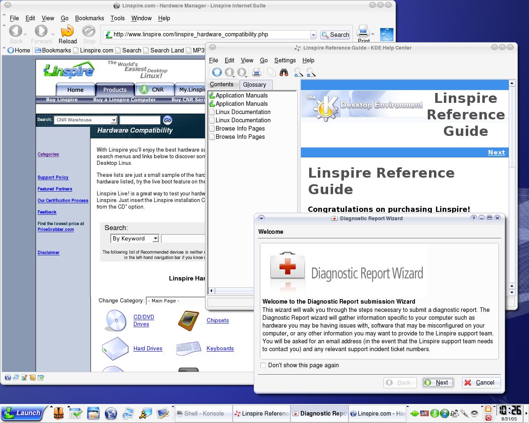The image size is (529, 423).
Task: Open the Change Category Main Page dropdown
Action: click(x=176, y=301)
